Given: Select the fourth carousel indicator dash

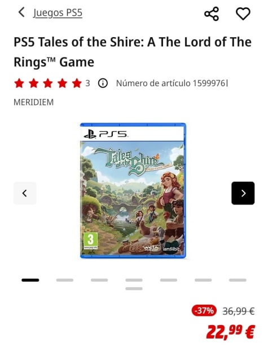Looking at the screenshot, I should click(134, 280).
